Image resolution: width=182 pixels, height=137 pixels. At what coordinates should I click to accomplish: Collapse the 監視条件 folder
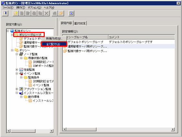tap(21, 77)
